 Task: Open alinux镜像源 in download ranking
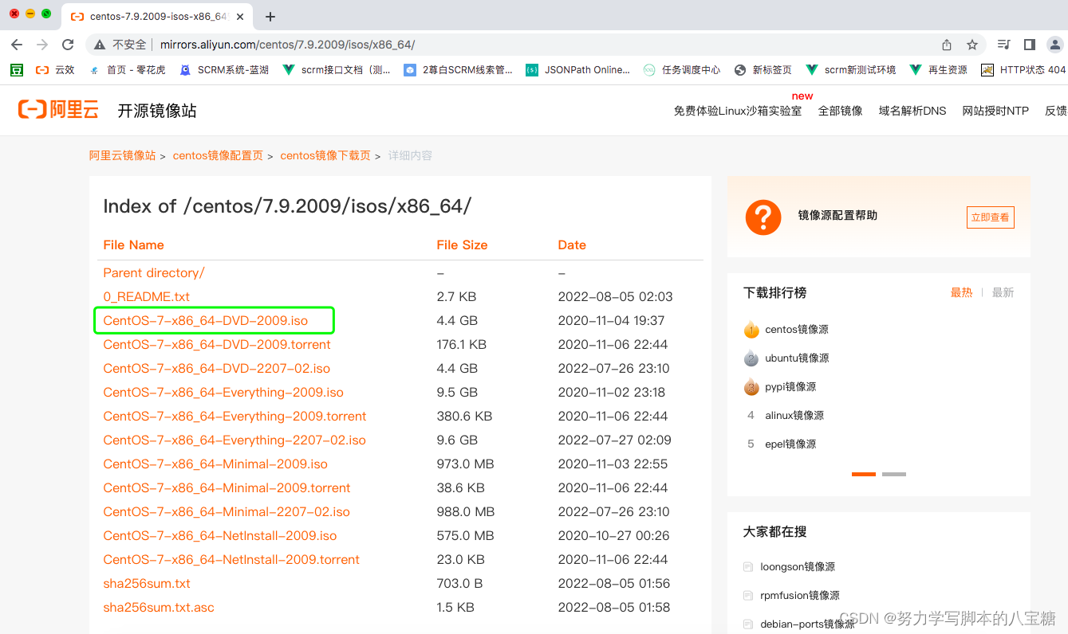click(794, 415)
